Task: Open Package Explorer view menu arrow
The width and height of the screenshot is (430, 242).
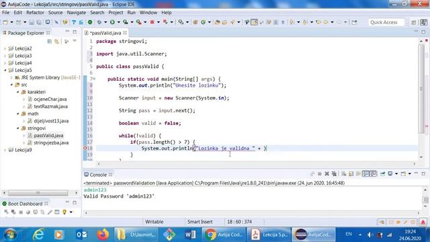Action: click(75, 41)
